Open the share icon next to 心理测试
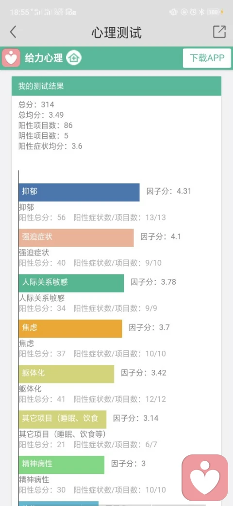 (219, 32)
